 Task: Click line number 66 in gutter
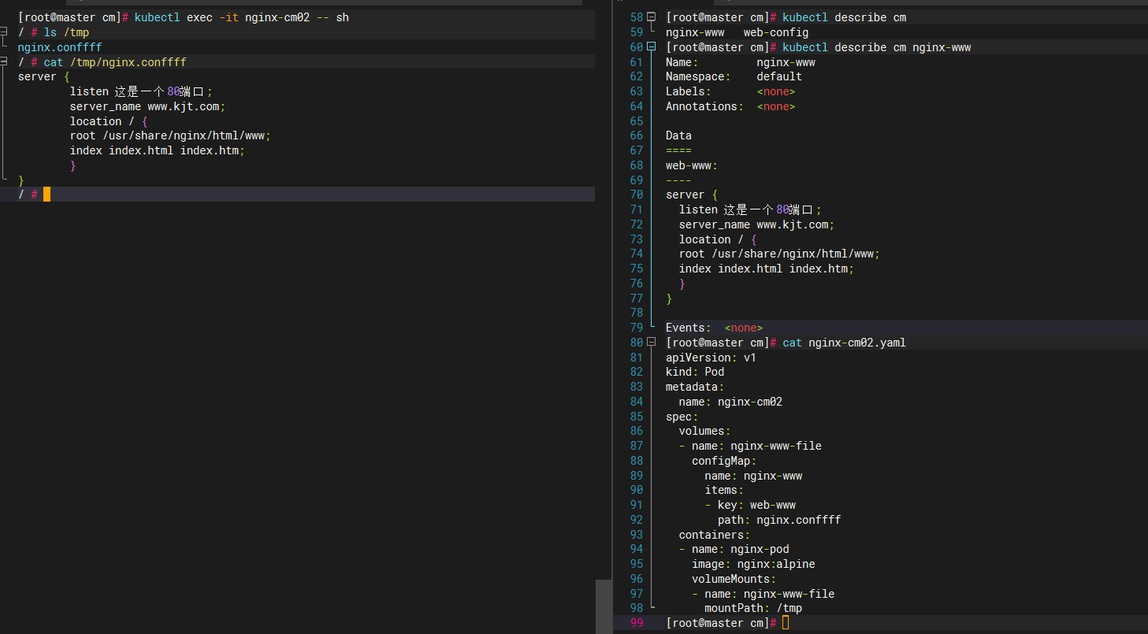click(x=637, y=135)
